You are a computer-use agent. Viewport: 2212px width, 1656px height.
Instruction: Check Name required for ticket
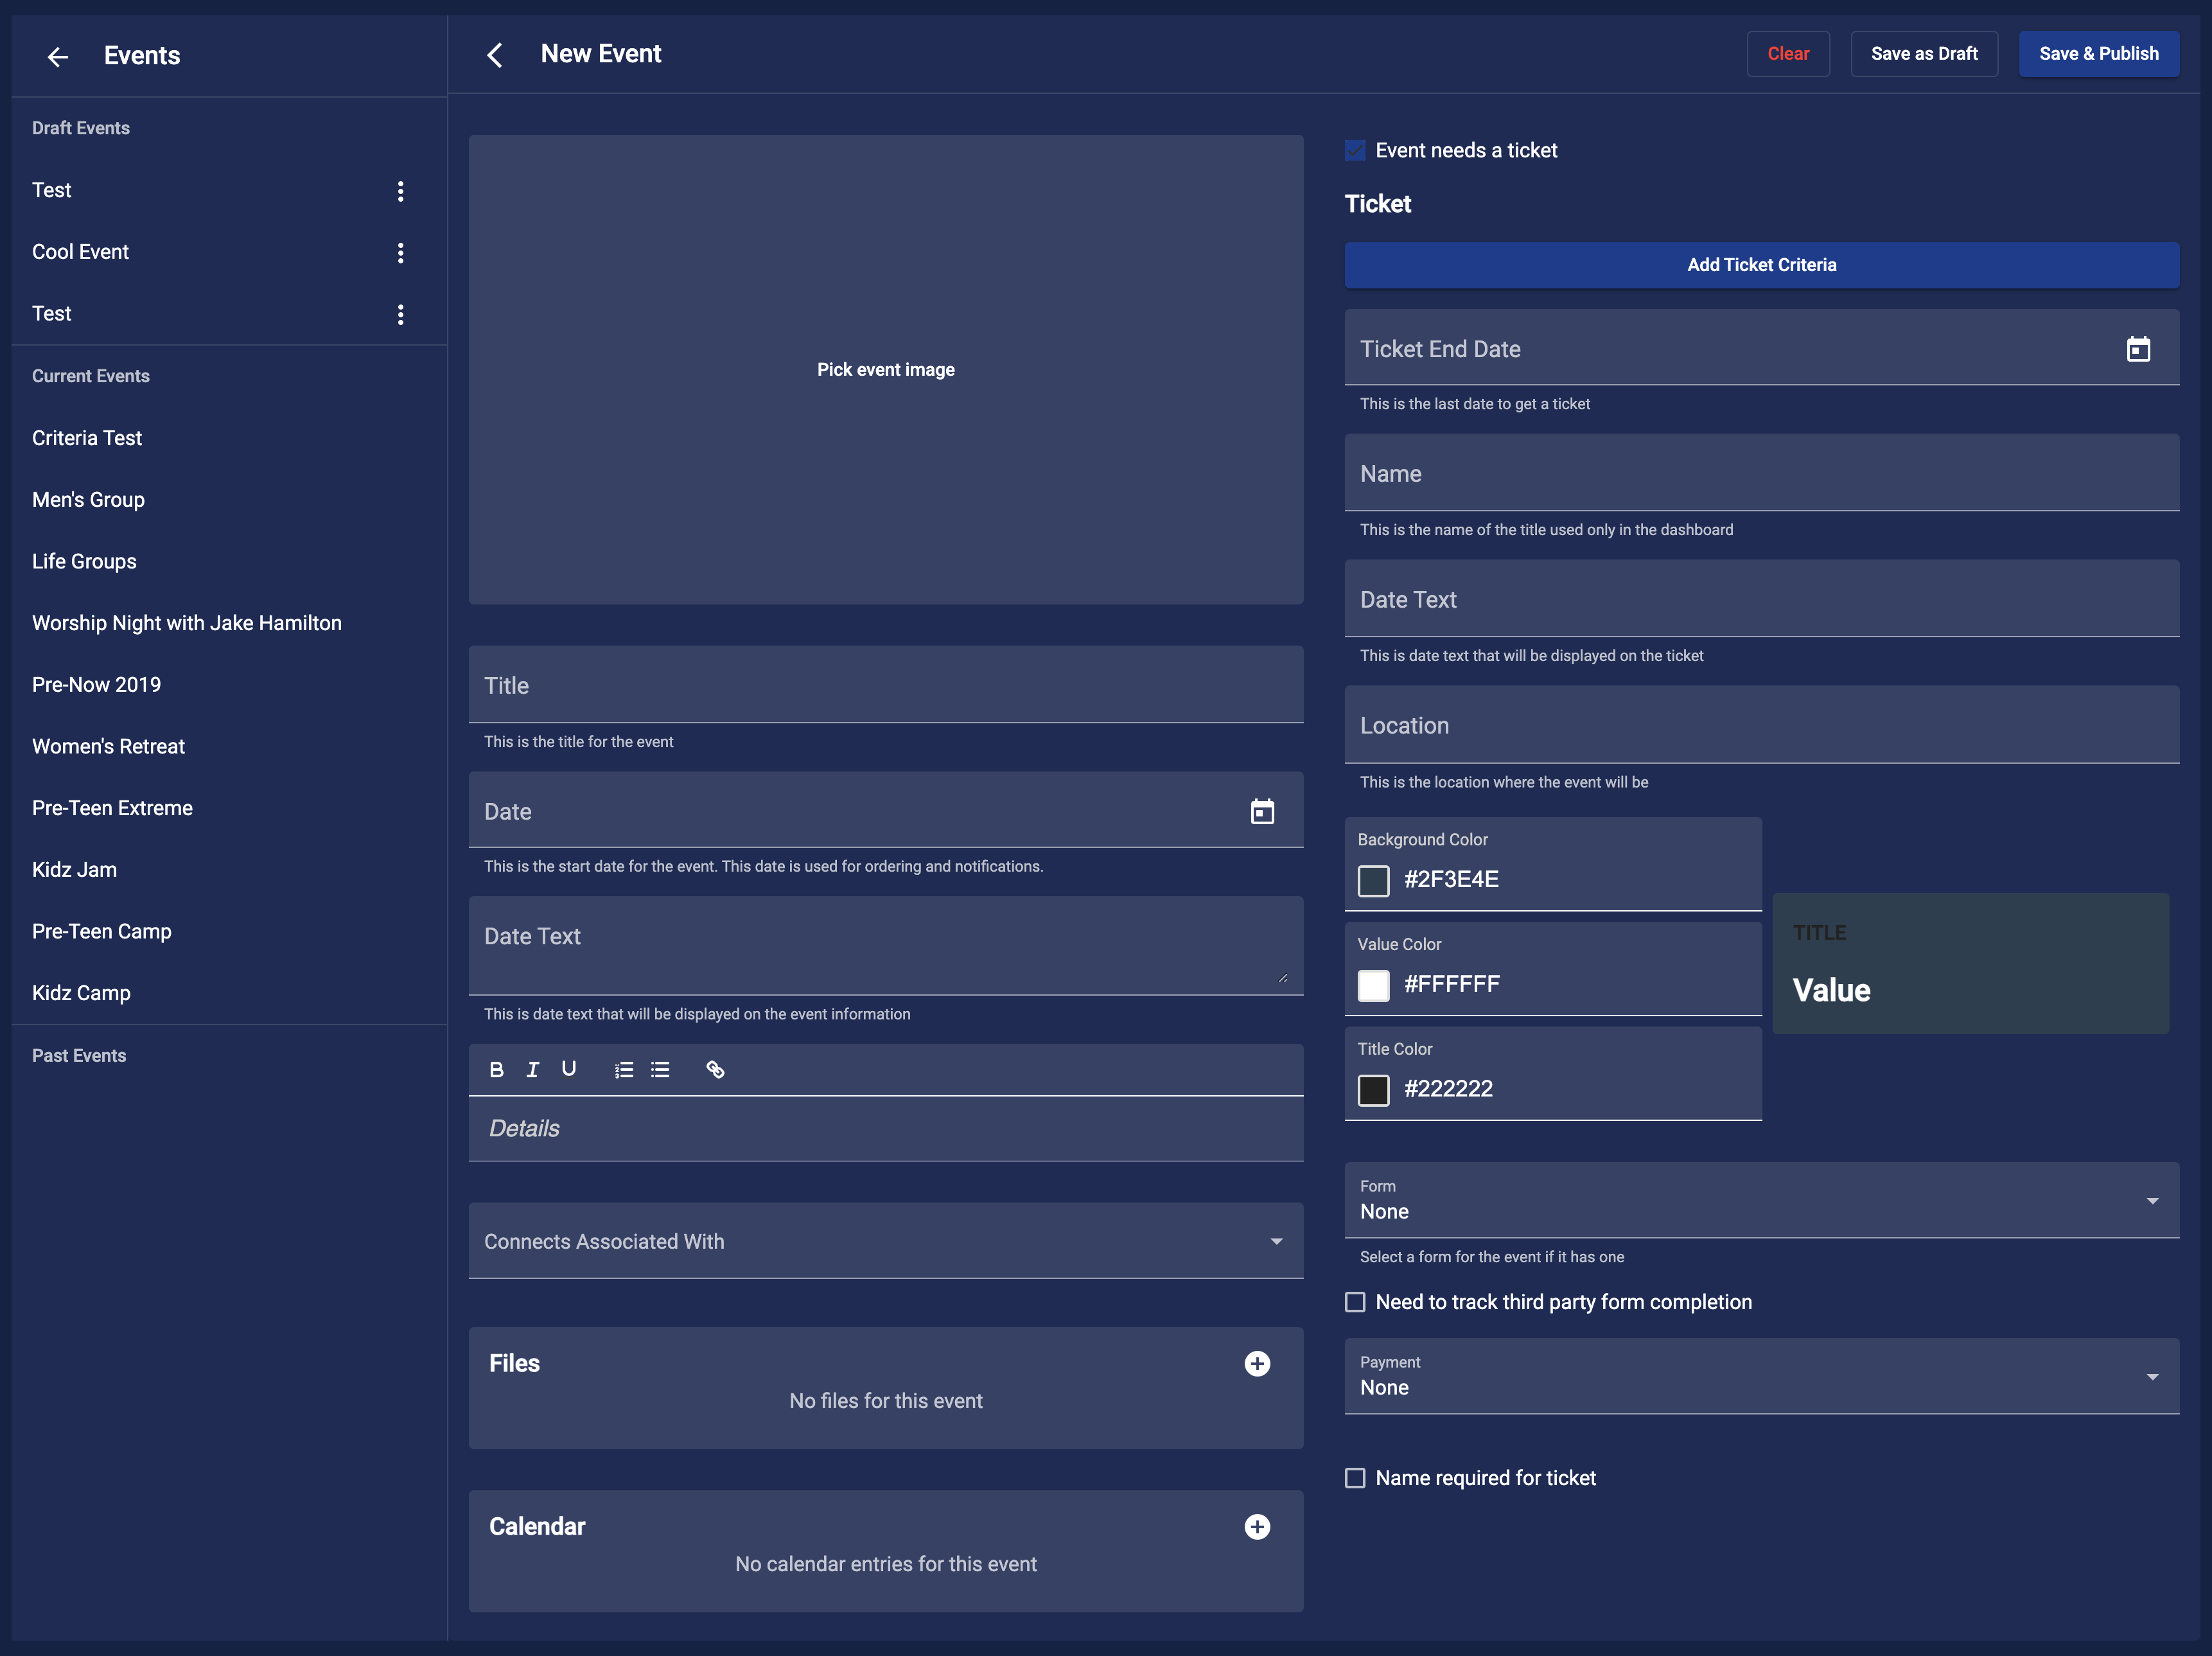[1355, 1478]
